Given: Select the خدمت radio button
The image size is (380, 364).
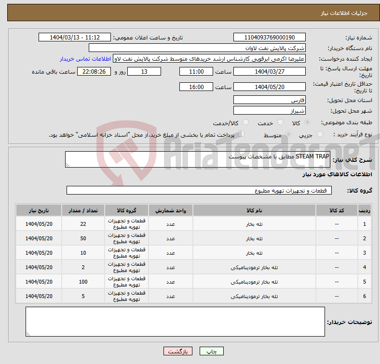Looking at the screenshot, I should 280,122.
